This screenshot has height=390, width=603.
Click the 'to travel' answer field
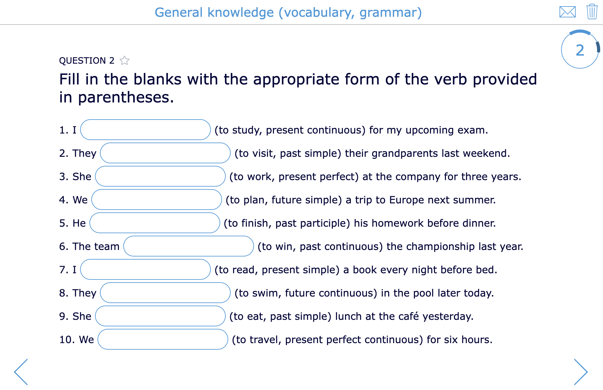tap(163, 339)
